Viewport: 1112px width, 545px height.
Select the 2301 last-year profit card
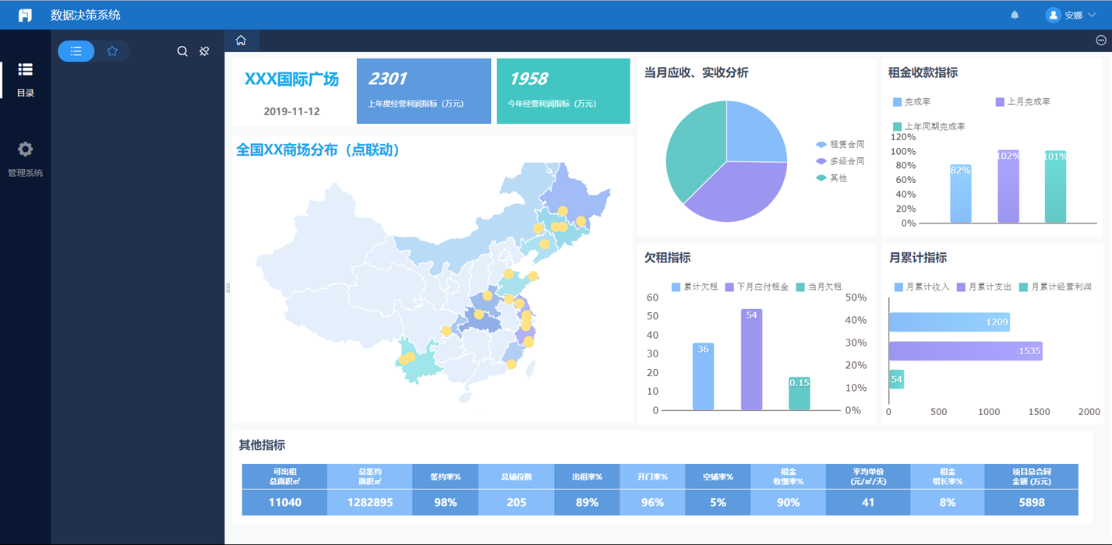coord(424,90)
